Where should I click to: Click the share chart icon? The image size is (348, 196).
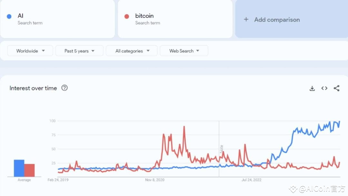tap(336, 88)
